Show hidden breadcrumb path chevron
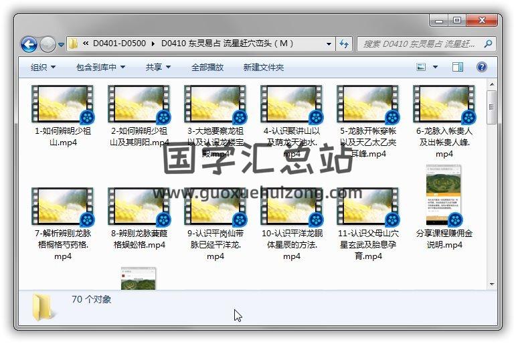Image resolution: width=516 pixels, height=344 pixels. point(86,44)
